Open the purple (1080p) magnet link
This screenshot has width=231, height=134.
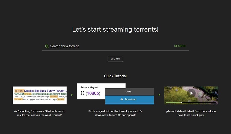click(x=93, y=93)
